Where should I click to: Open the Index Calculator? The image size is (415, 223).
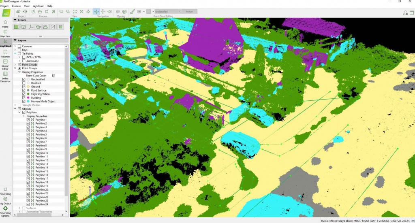point(5,75)
